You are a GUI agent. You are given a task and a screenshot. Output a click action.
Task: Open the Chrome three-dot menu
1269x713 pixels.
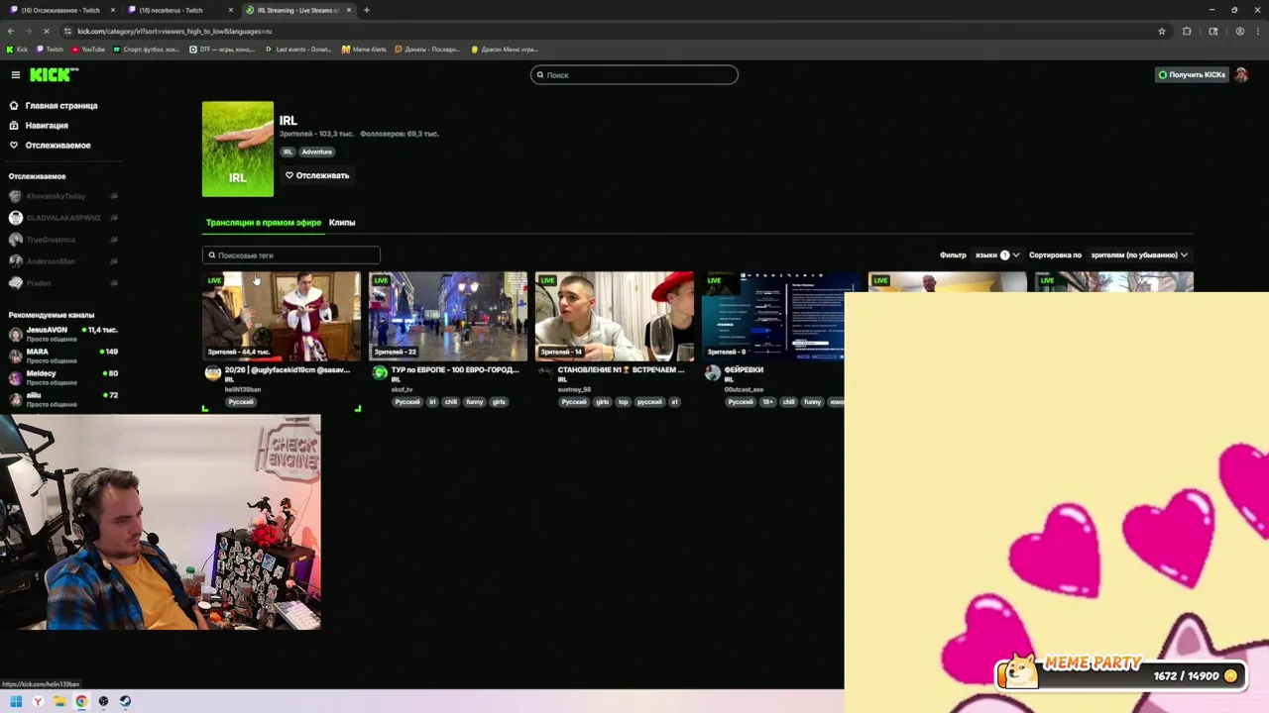click(1257, 31)
